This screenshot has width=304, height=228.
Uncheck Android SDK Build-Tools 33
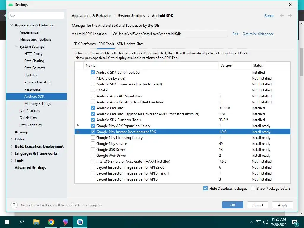click(93, 72)
